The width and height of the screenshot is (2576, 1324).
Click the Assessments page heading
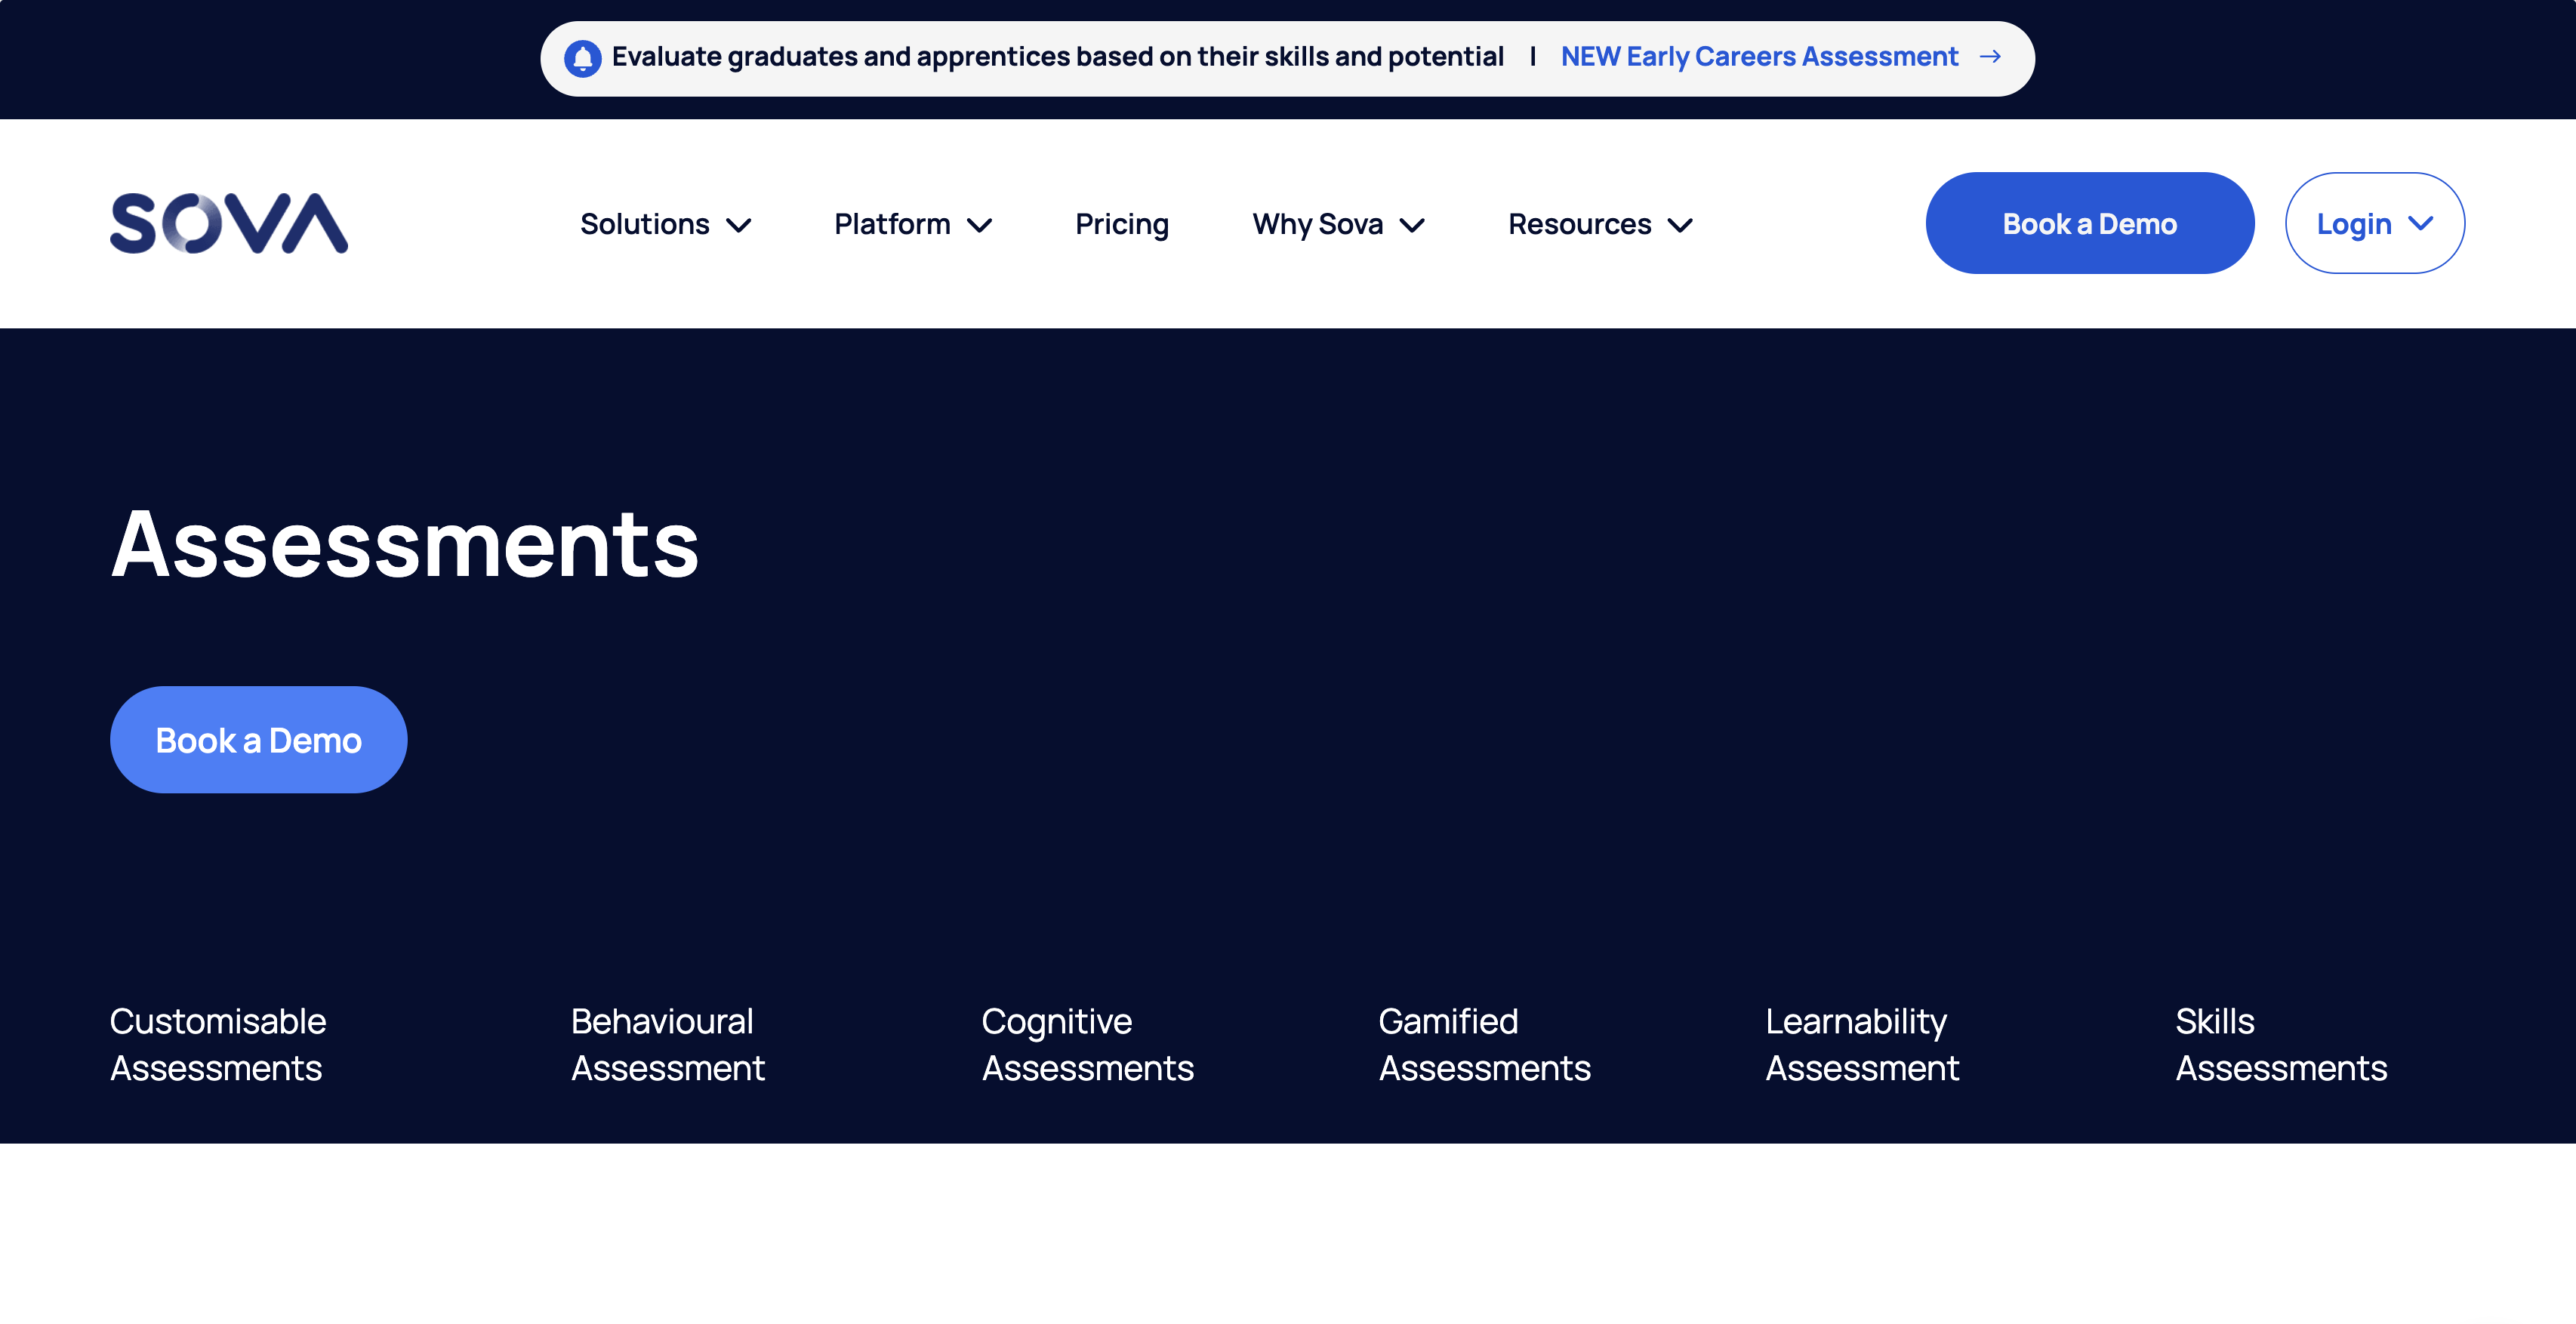[x=405, y=544]
